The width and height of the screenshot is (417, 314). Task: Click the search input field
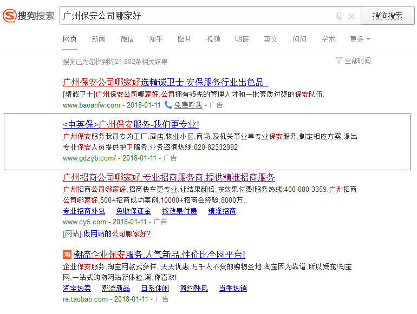point(195,16)
